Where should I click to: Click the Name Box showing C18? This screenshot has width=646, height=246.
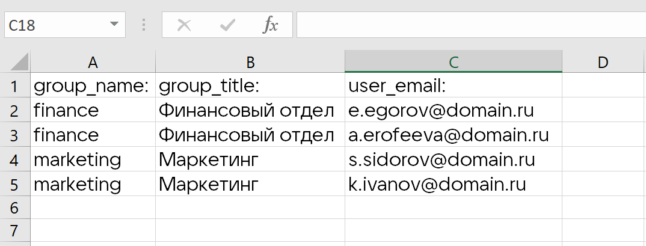[x=54, y=25]
